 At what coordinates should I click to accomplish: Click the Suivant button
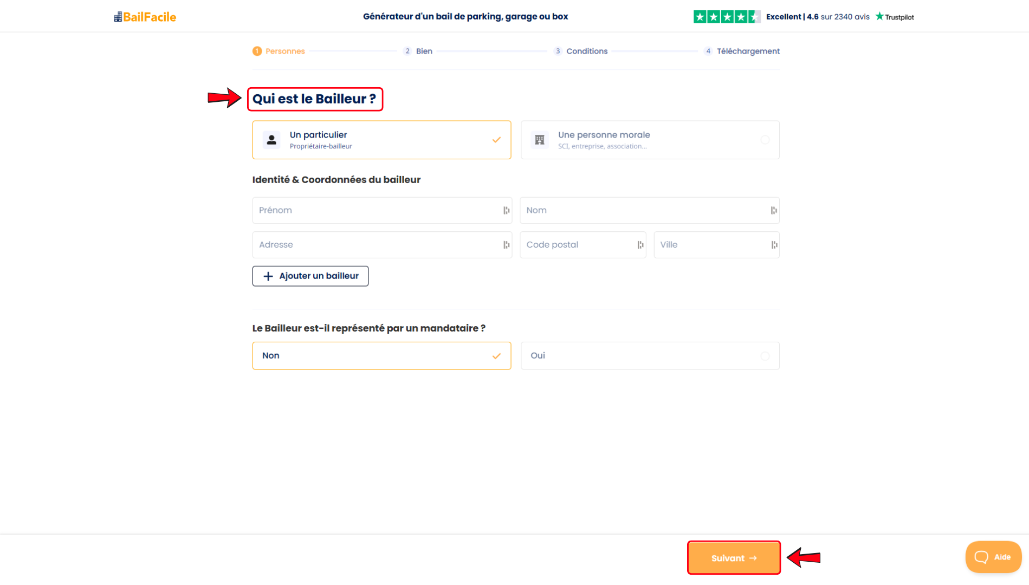click(734, 558)
